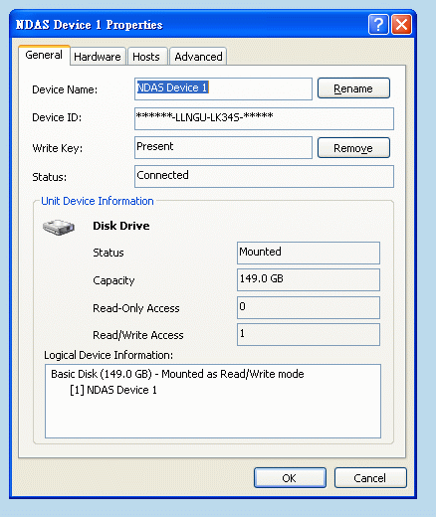Click the Unit Device Information group label
Viewport: 436px width, 517px height.
[98, 201]
